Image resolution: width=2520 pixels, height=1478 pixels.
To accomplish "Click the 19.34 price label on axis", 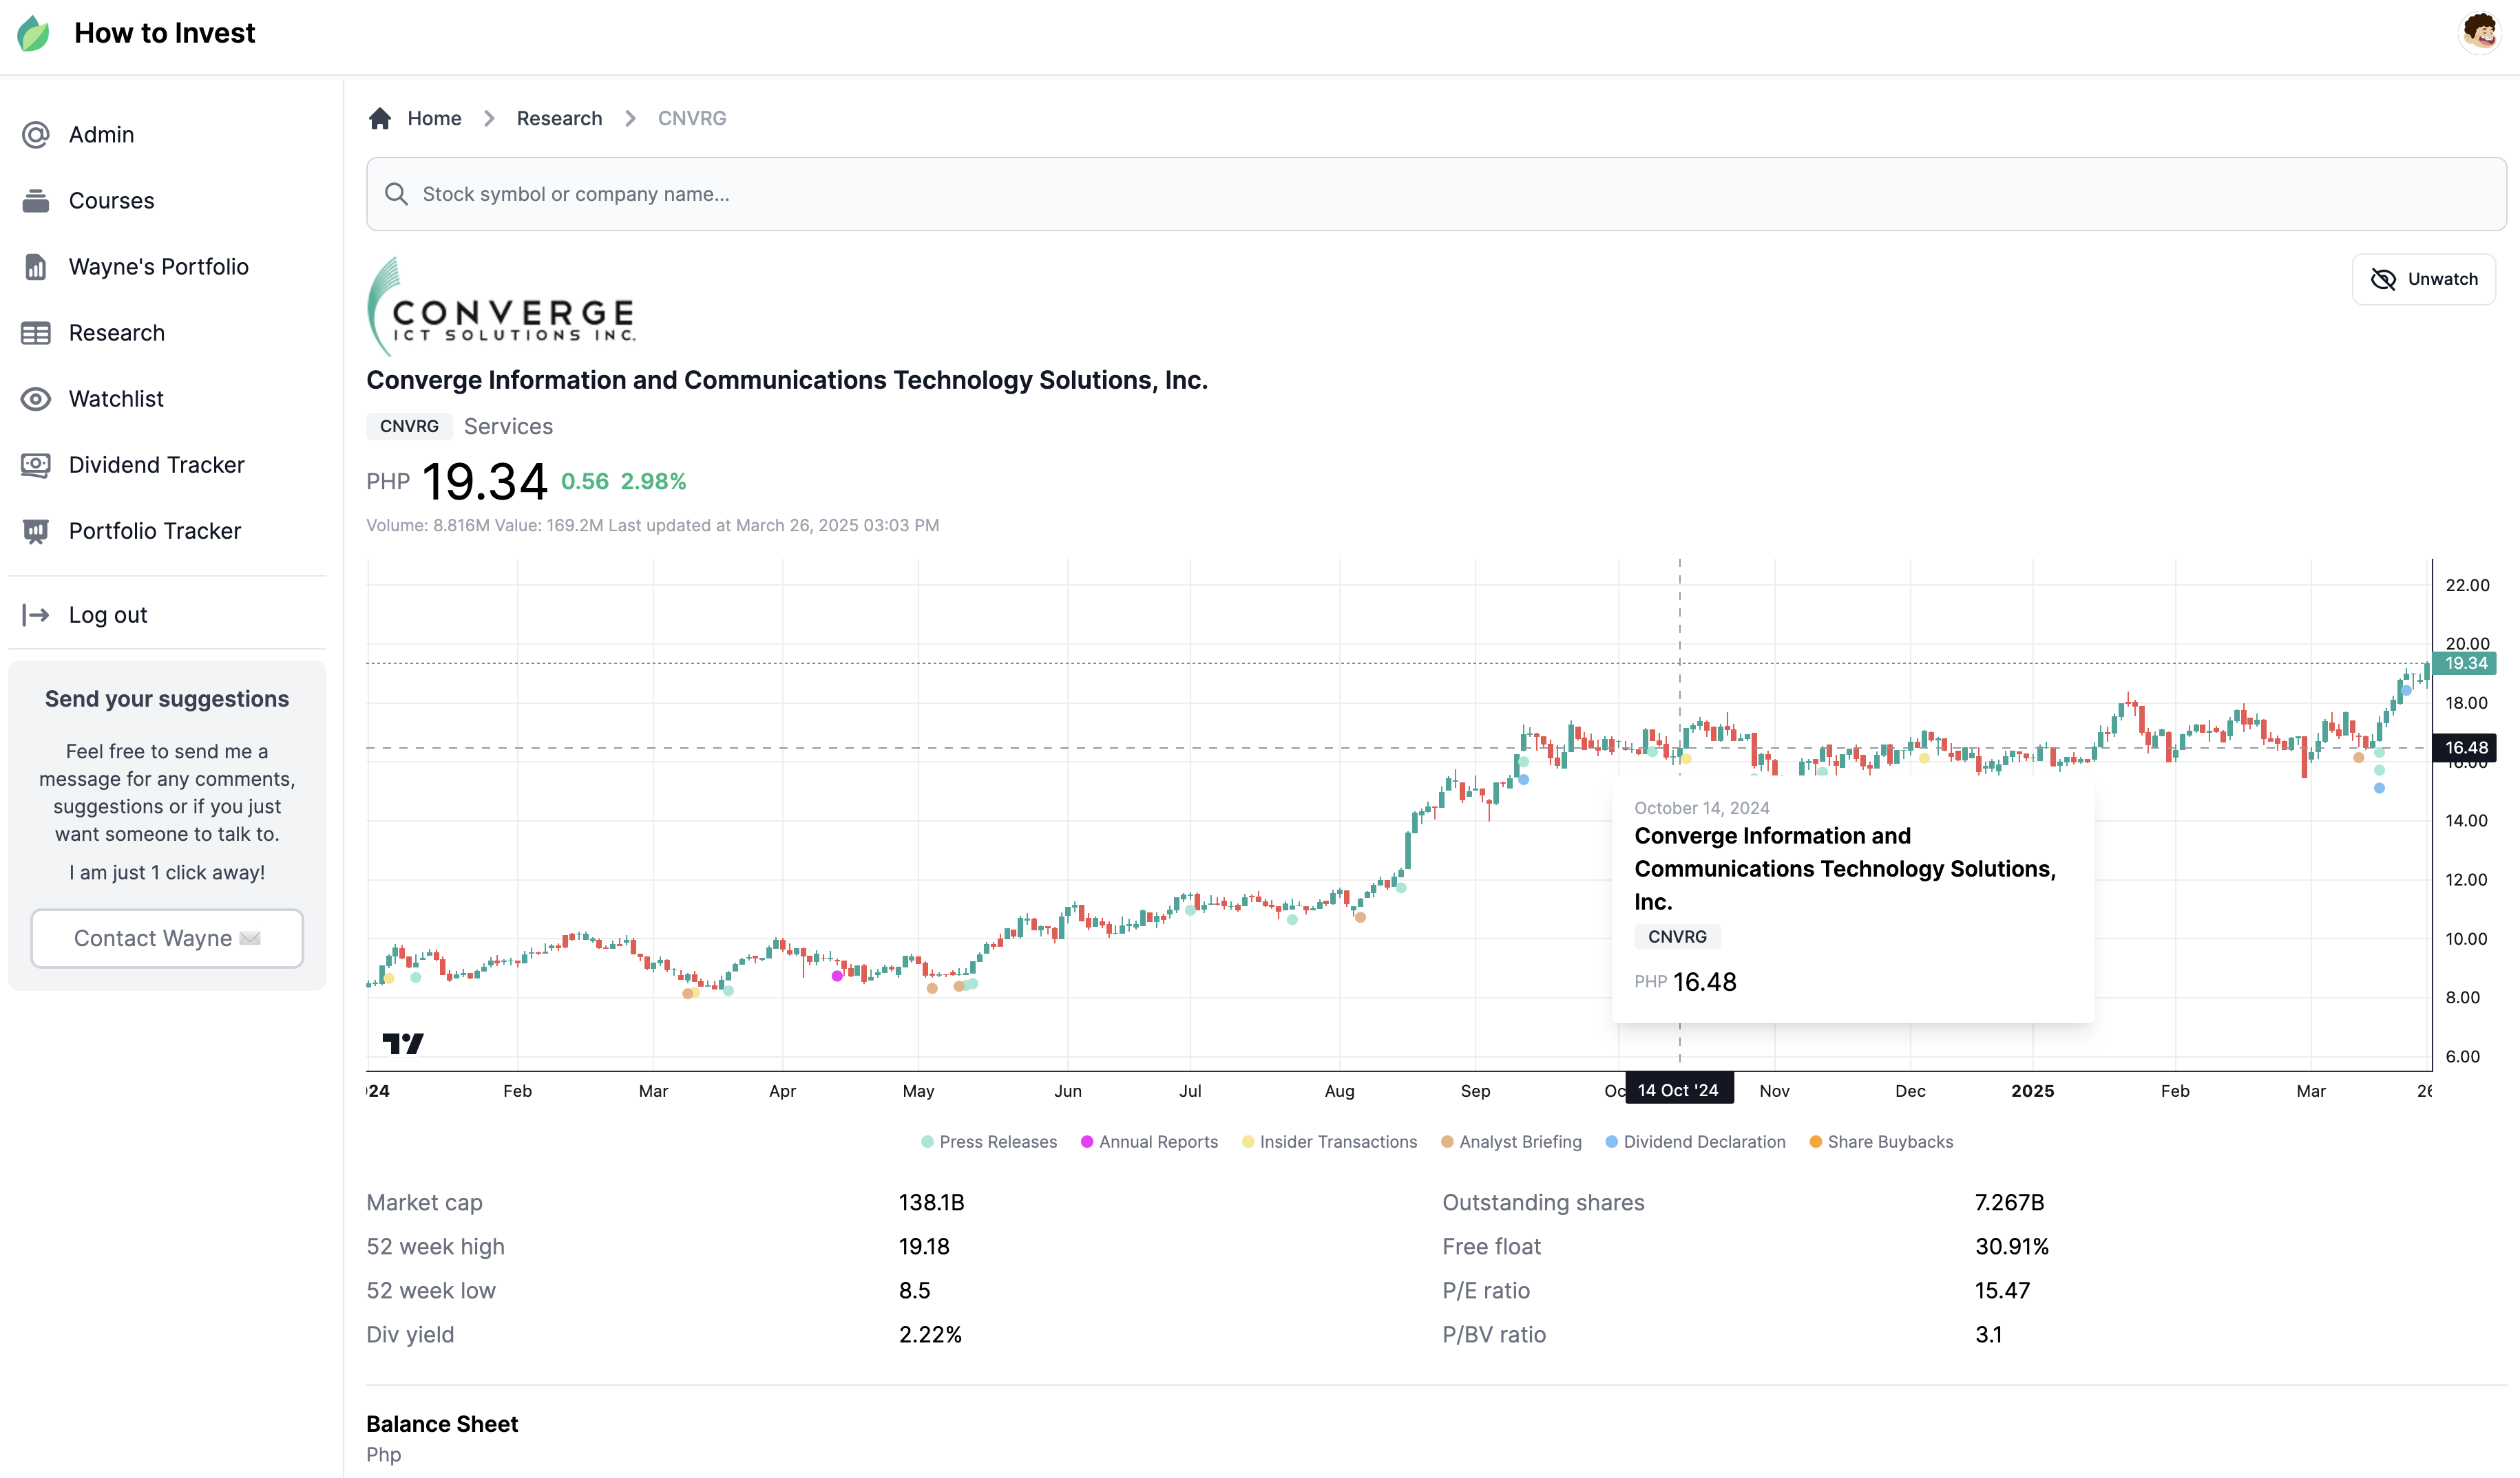I will (2465, 663).
